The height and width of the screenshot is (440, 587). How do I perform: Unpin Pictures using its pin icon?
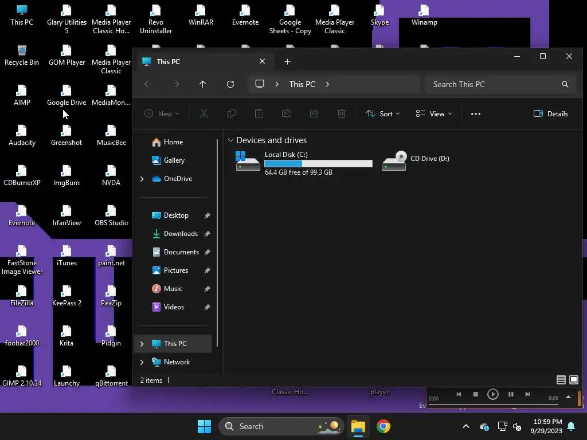pos(207,270)
